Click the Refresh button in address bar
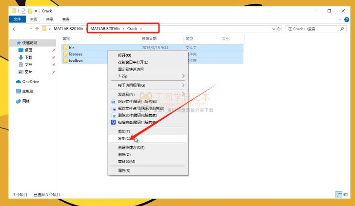The image size is (355, 206). pyautogui.click(x=279, y=29)
